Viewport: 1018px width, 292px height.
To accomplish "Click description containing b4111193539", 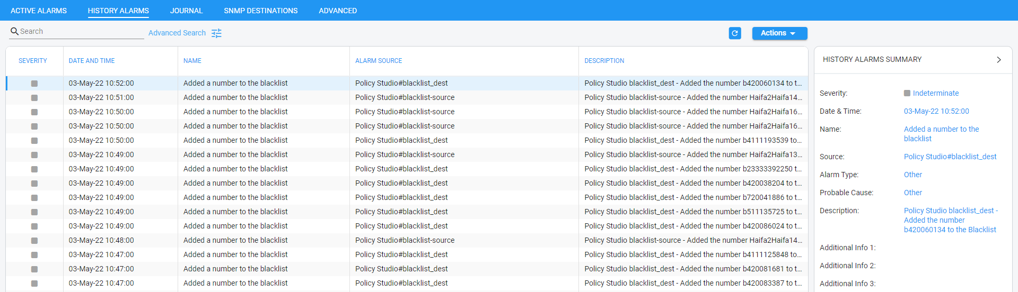I will coord(693,140).
